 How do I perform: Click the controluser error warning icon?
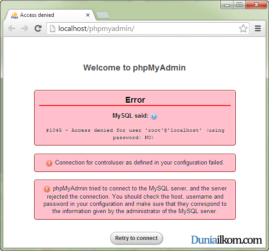49,163
